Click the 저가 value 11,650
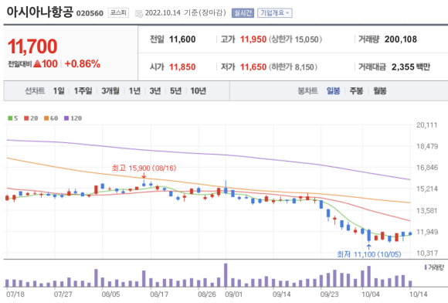This screenshot has width=448, height=303. pos(253,67)
